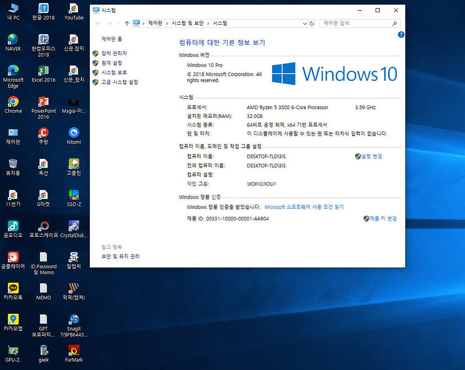Select the 한컴오피스 2018 desktop icon
This screenshot has width=465, height=370.
(x=43, y=45)
